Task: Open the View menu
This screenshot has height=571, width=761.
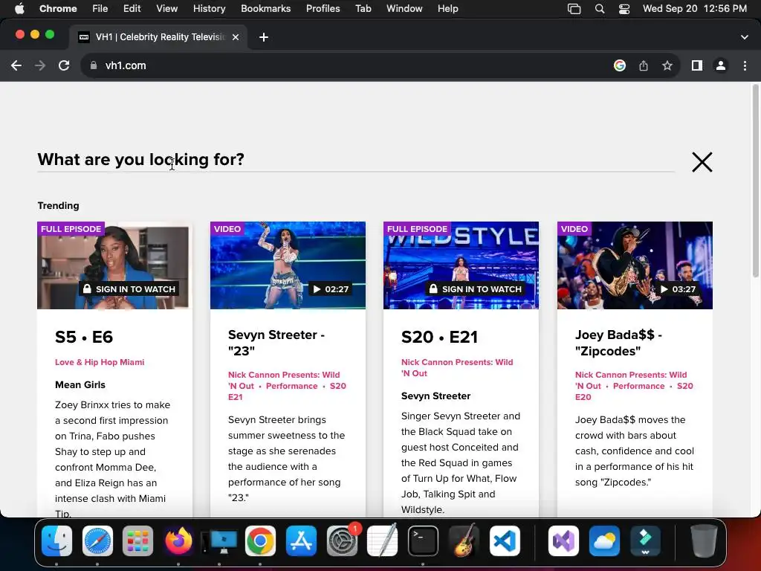Action: point(167,8)
